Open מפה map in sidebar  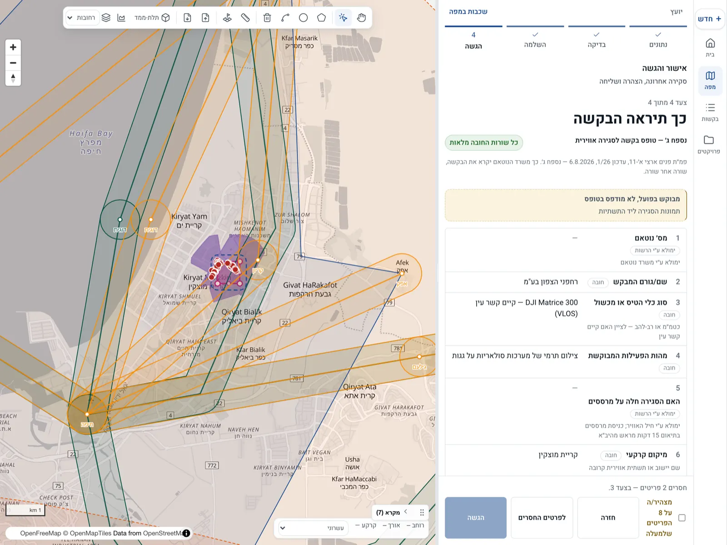[x=710, y=80]
